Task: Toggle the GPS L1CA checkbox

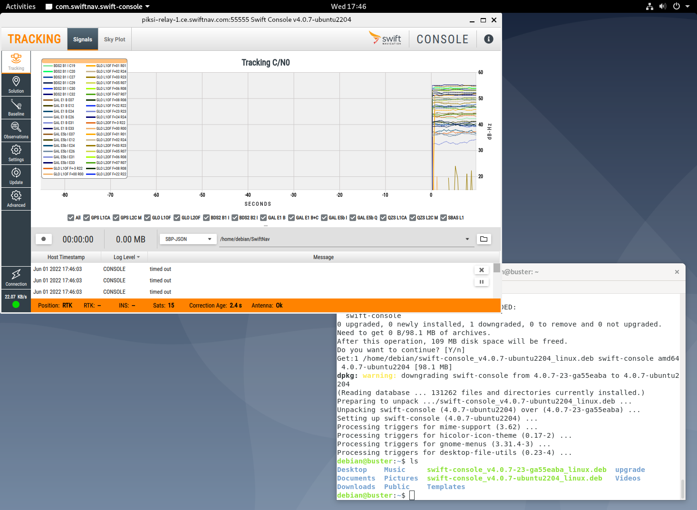Action: 87,218
